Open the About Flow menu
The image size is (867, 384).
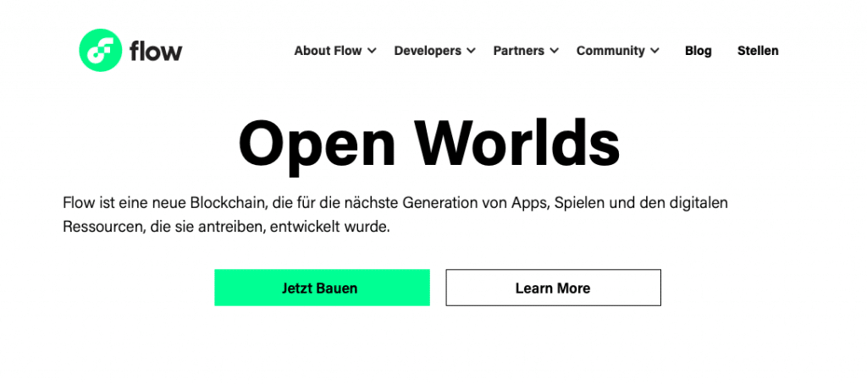328,51
